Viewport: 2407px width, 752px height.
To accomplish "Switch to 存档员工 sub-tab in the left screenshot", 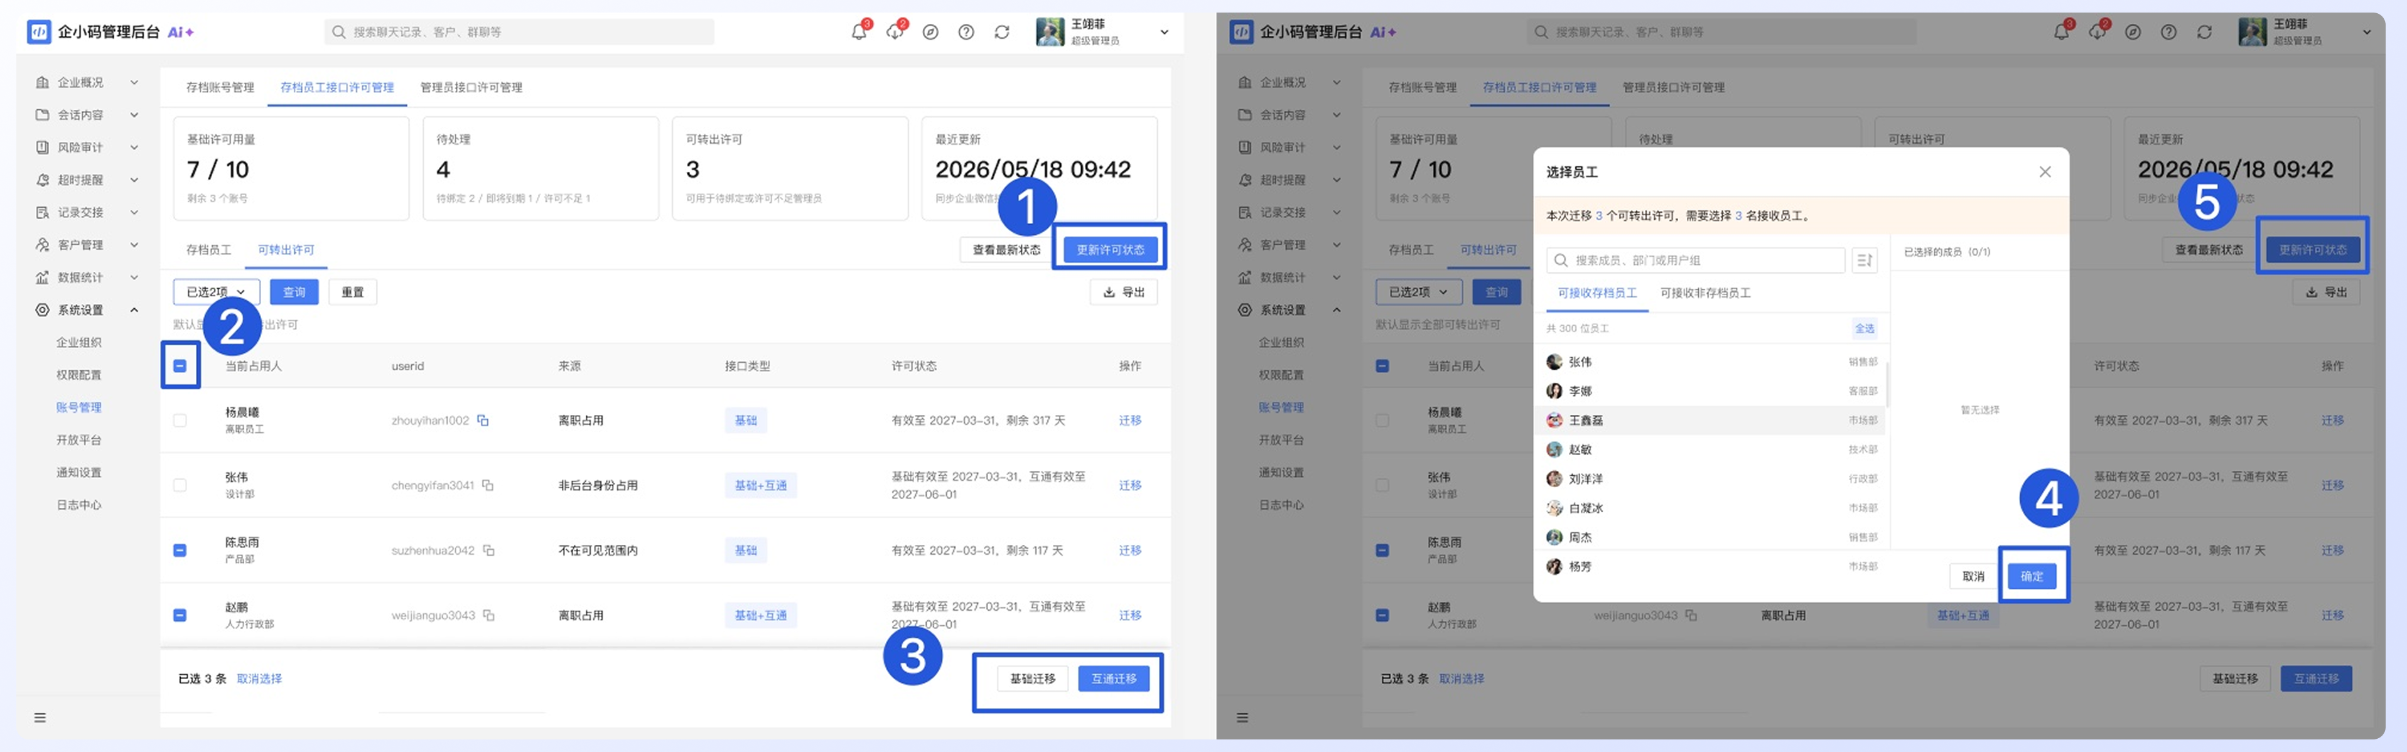I will tap(208, 250).
